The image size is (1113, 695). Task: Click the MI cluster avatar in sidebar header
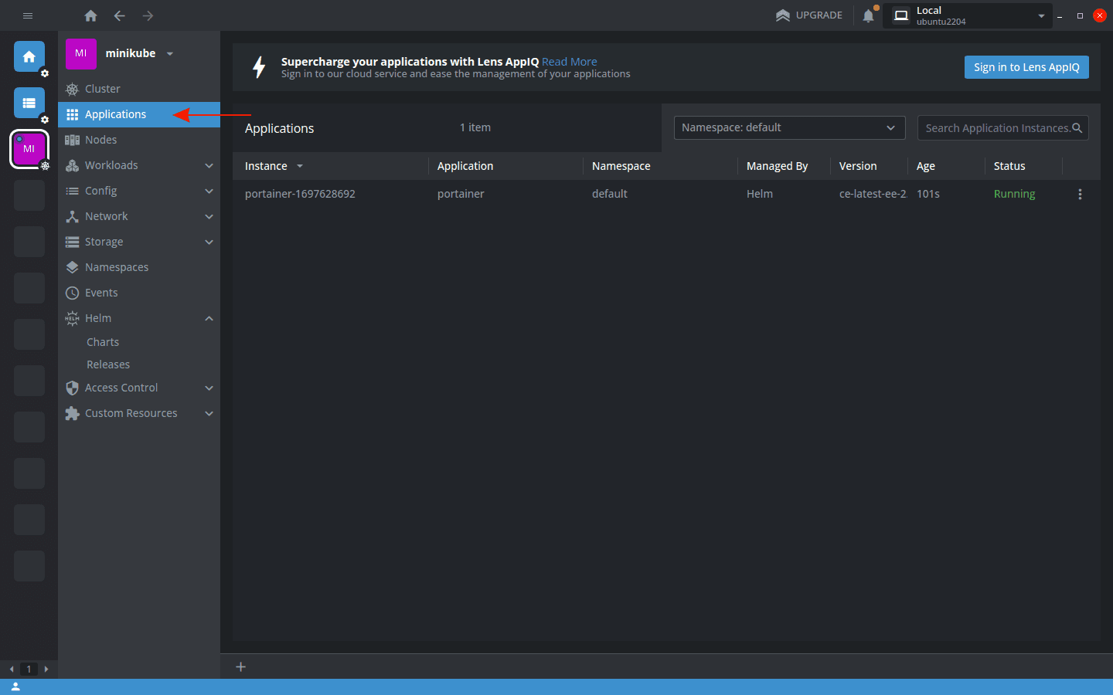tap(81, 54)
